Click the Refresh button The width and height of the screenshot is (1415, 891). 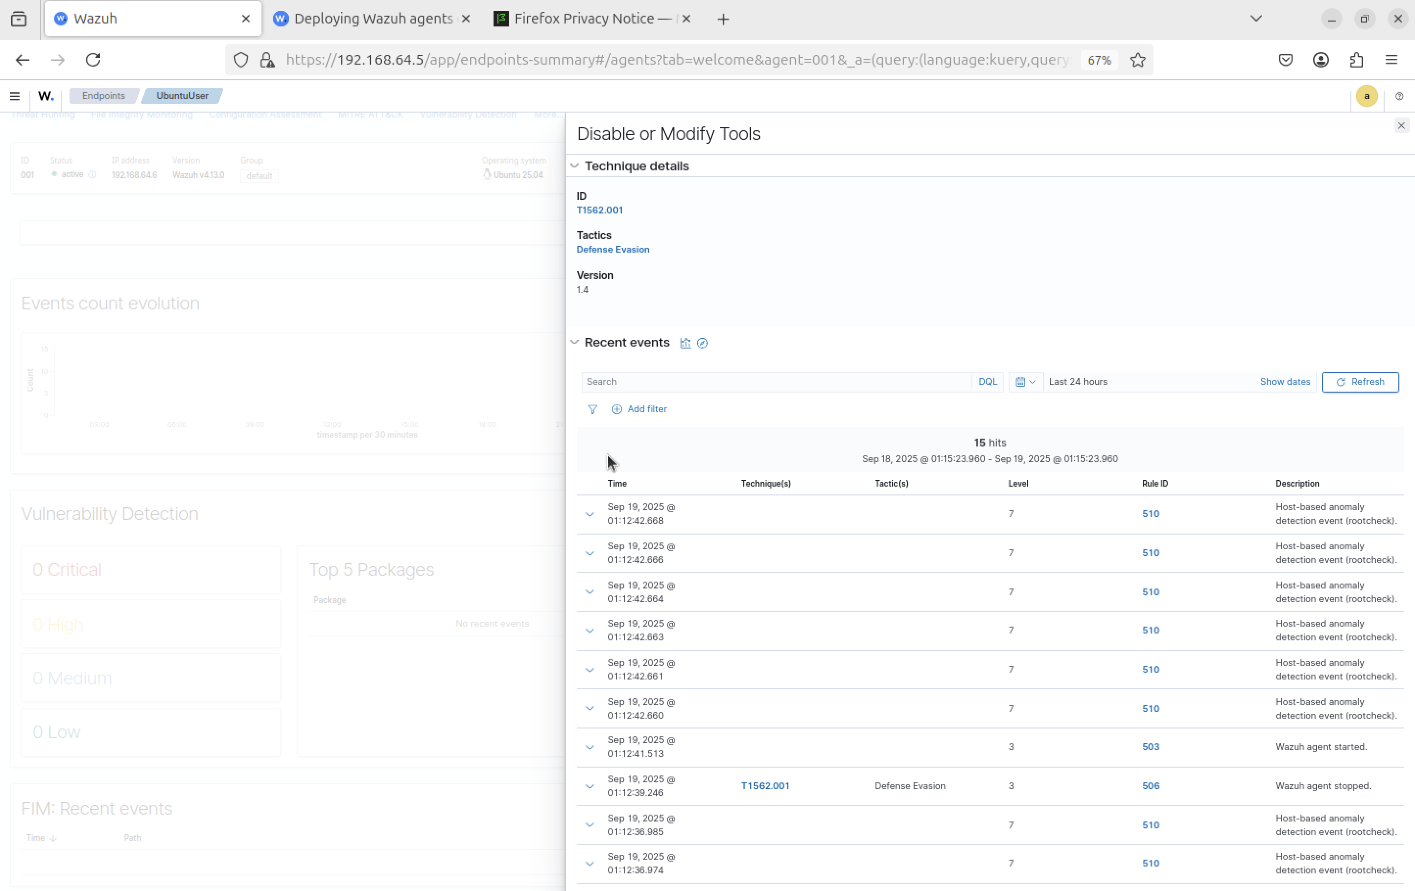[x=1360, y=381]
